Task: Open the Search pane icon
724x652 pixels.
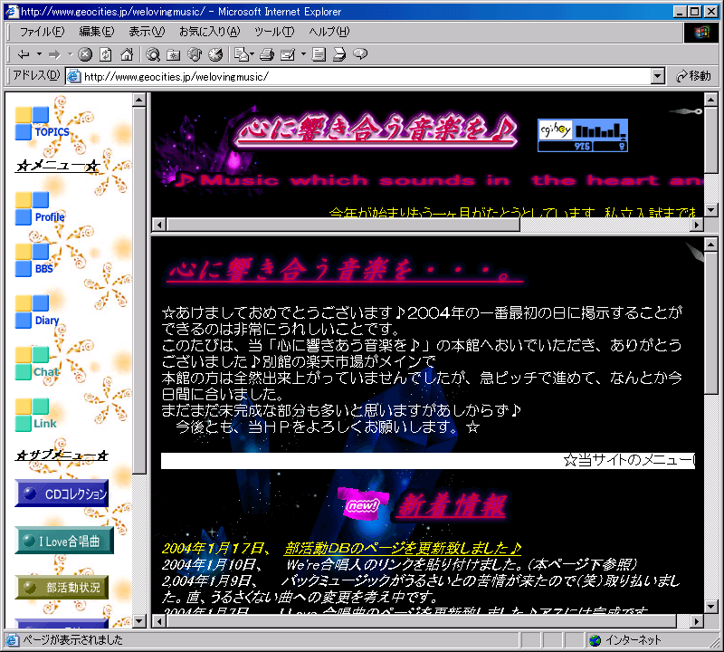Action: coord(153,54)
